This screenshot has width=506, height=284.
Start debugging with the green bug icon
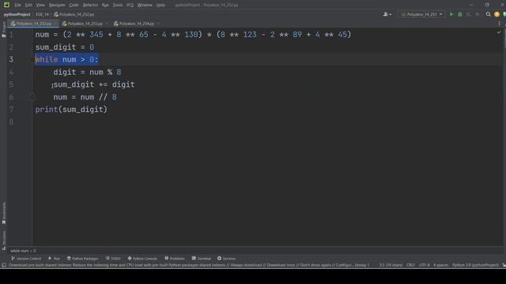click(460, 14)
